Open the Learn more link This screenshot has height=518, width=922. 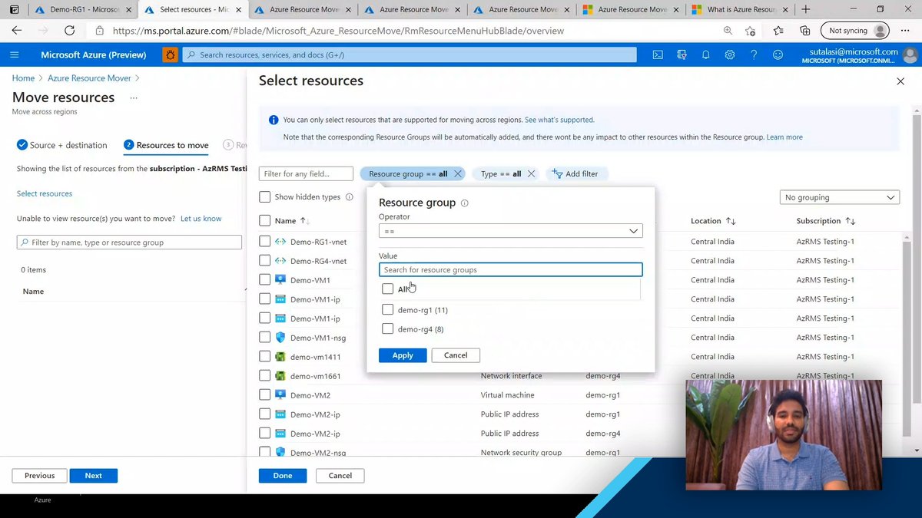click(x=784, y=137)
